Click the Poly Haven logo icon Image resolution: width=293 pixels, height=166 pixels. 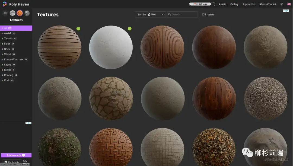5,4
